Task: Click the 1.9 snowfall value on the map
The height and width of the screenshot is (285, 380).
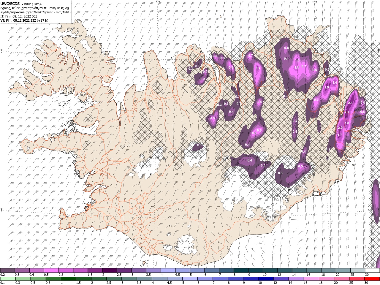Action: [x=327, y=88]
